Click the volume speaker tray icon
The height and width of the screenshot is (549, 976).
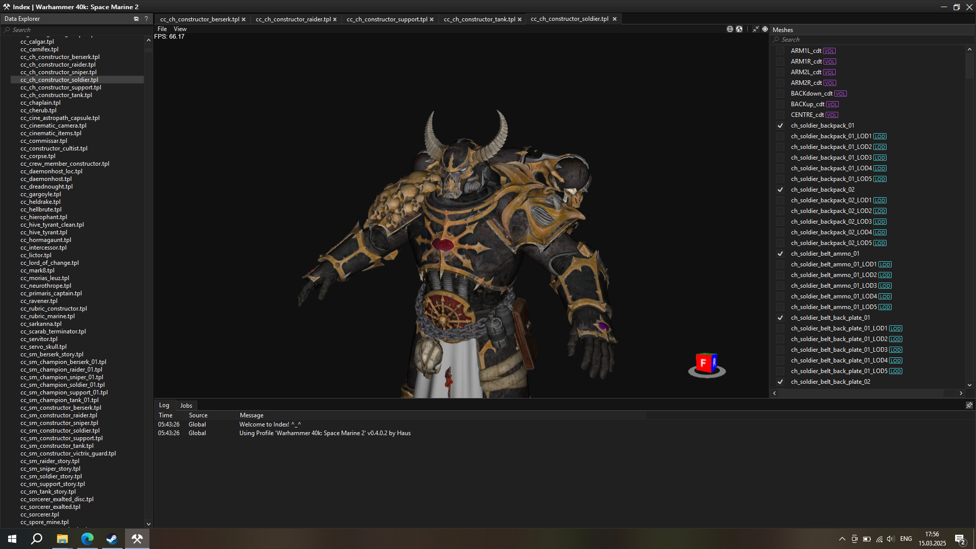[891, 539]
